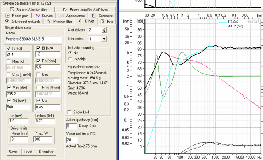Select the In pair(s) isobaric option
263x160 pixels.
[x=70, y=59]
